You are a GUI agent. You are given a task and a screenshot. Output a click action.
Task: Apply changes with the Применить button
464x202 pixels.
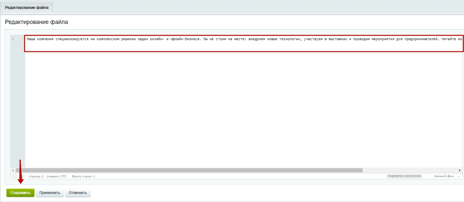coord(50,193)
